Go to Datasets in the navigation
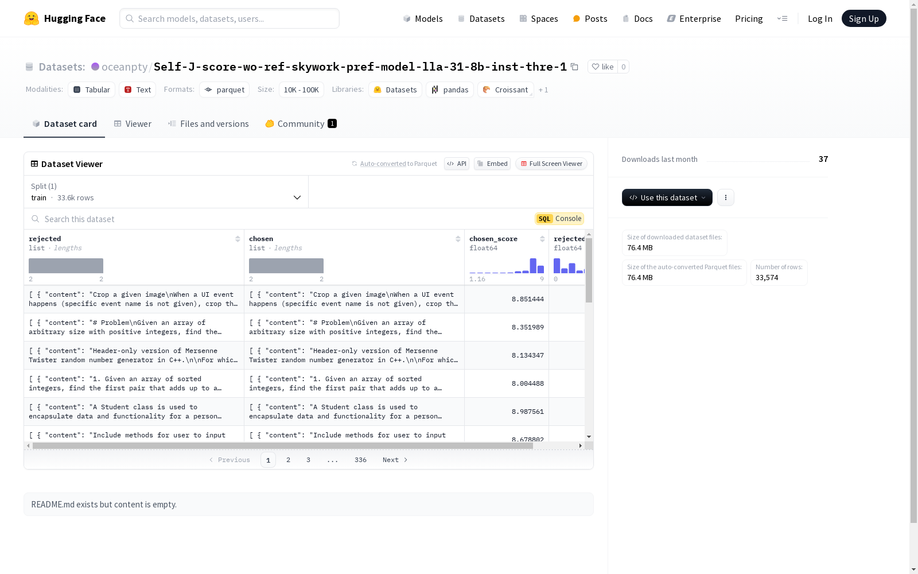Image resolution: width=918 pixels, height=574 pixels. click(x=481, y=18)
